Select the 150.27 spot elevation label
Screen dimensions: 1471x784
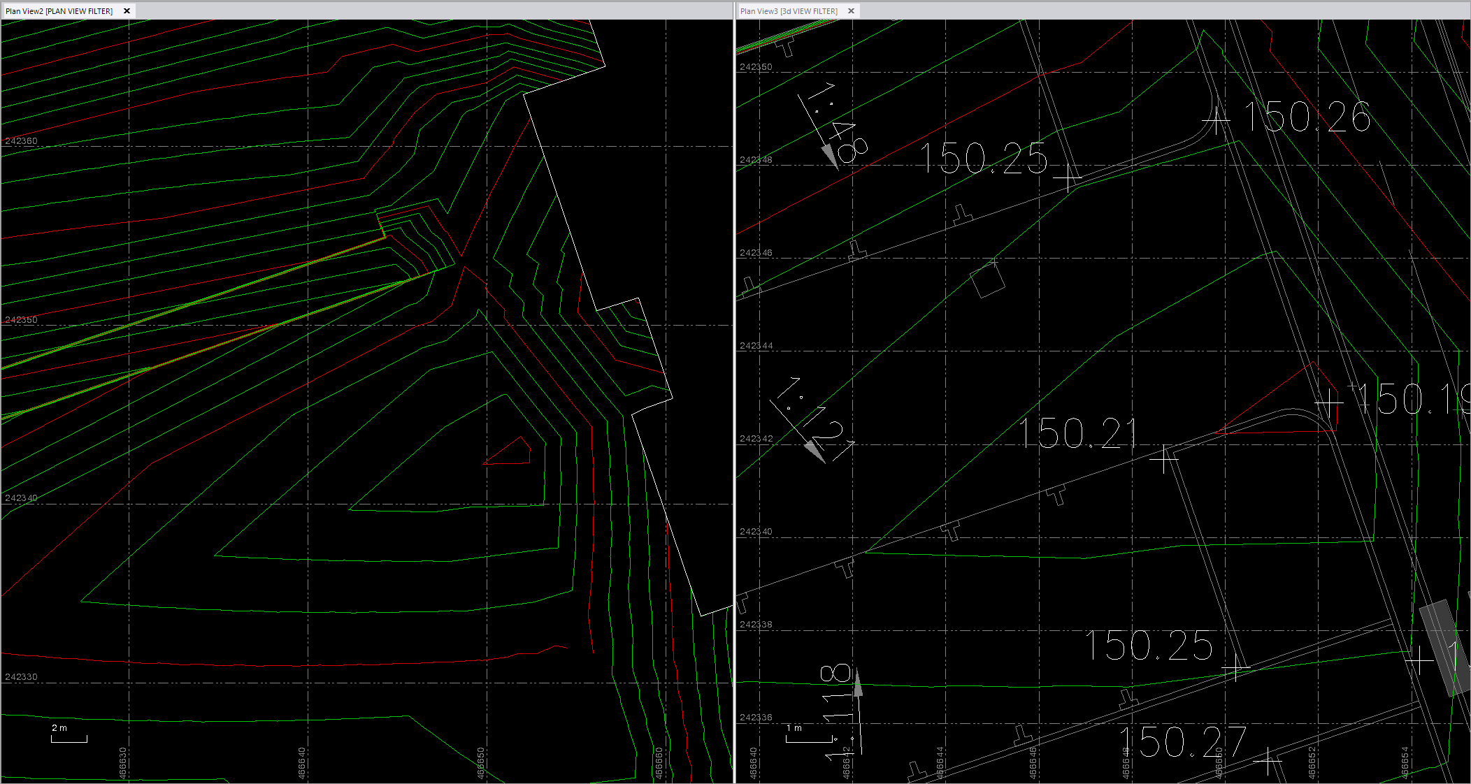click(x=1182, y=742)
